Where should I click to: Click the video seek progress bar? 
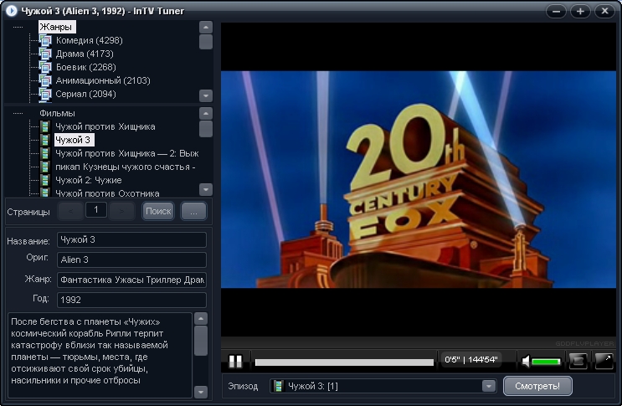point(344,362)
